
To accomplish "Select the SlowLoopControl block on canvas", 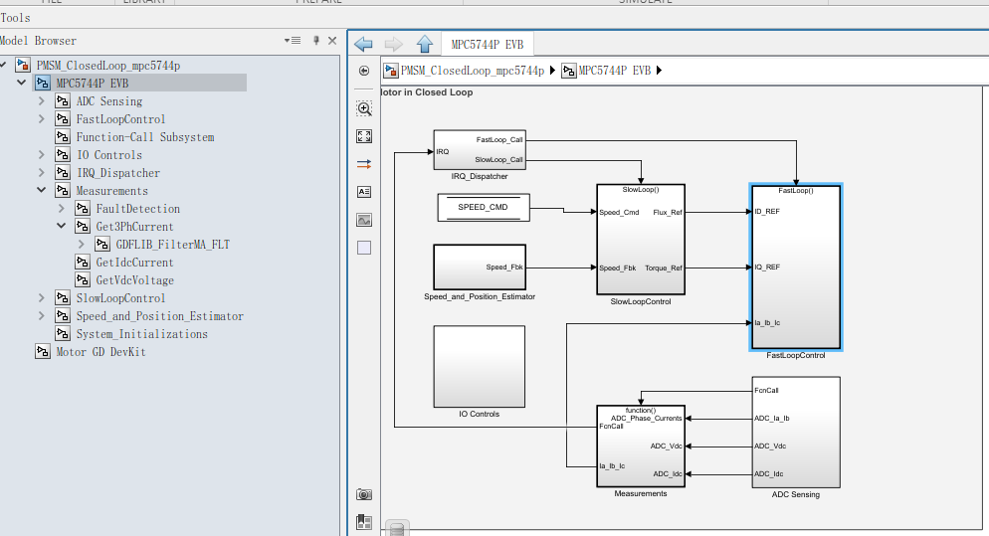I will 641,240.
